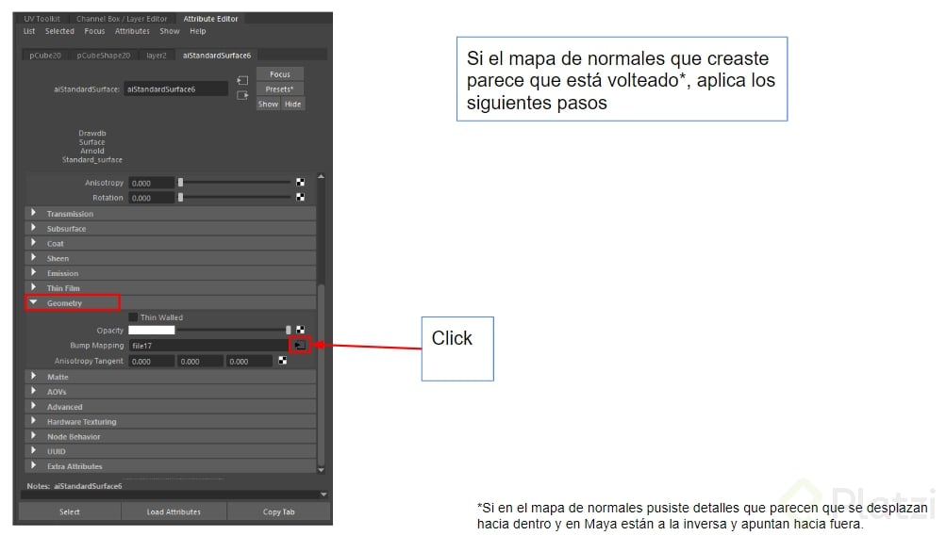Viewport: 946px width, 535px height.
Task: Open the Attributes menu
Action: [132, 31]
